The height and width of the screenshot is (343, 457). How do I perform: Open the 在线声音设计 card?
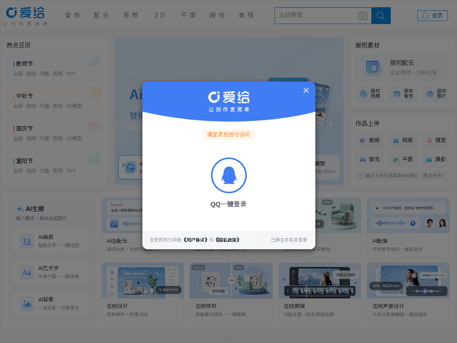[x=408, y=292]
